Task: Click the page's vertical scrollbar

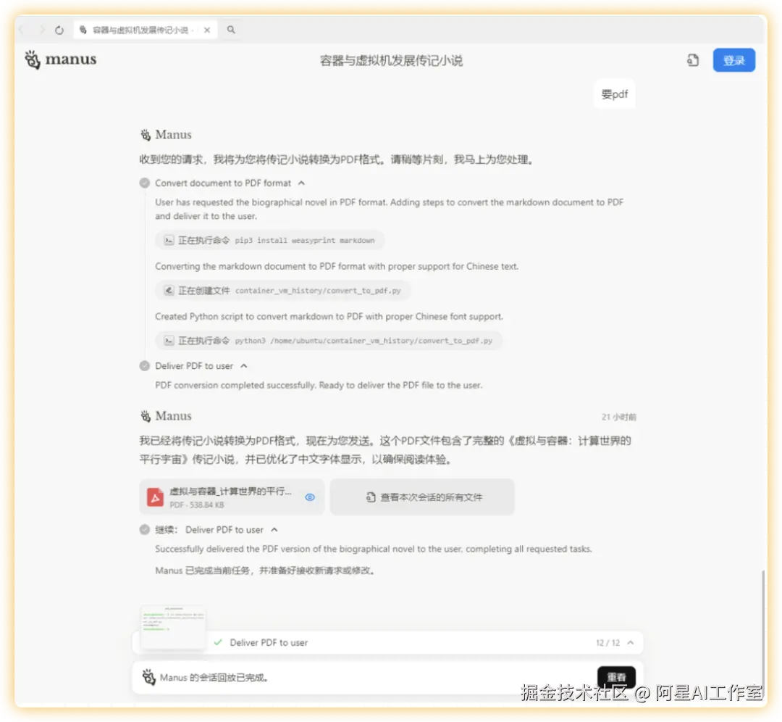Action: 762,633
